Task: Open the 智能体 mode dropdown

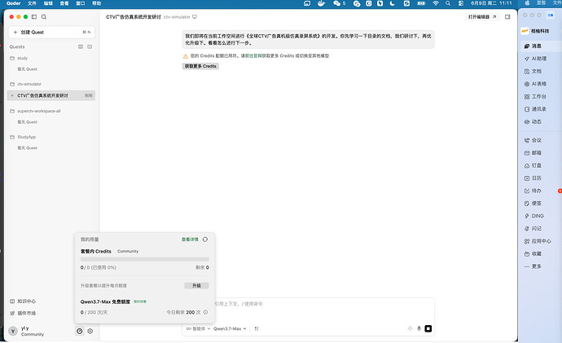Action: [x=198, y=328]
